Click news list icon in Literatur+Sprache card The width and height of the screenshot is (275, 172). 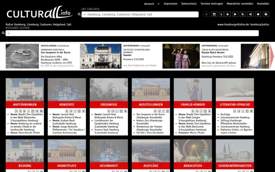(x=251, y=111)
